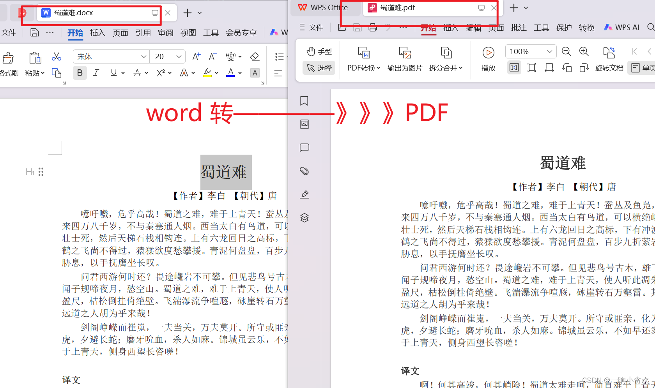
Task: Click the Copy icon below scissors
Action: click(57, 73)
